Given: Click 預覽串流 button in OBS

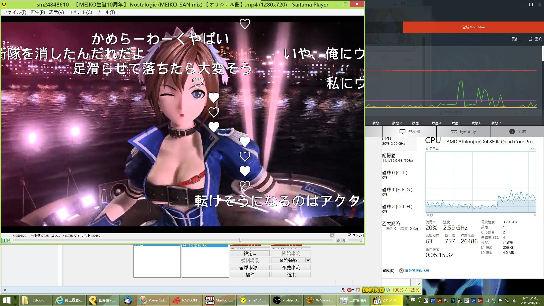Looking at the screenshot, I should pos(291,267).
